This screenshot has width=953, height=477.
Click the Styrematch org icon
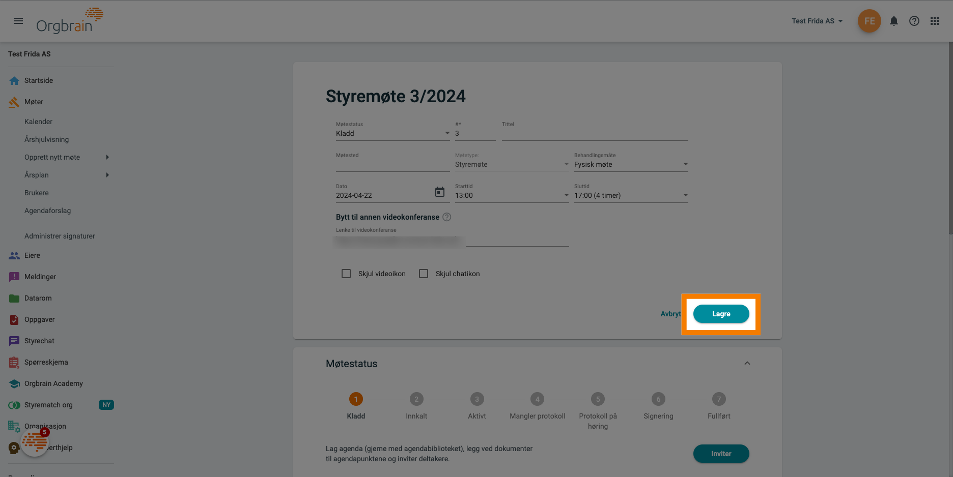pyautogui.click(x=14, y=405)
